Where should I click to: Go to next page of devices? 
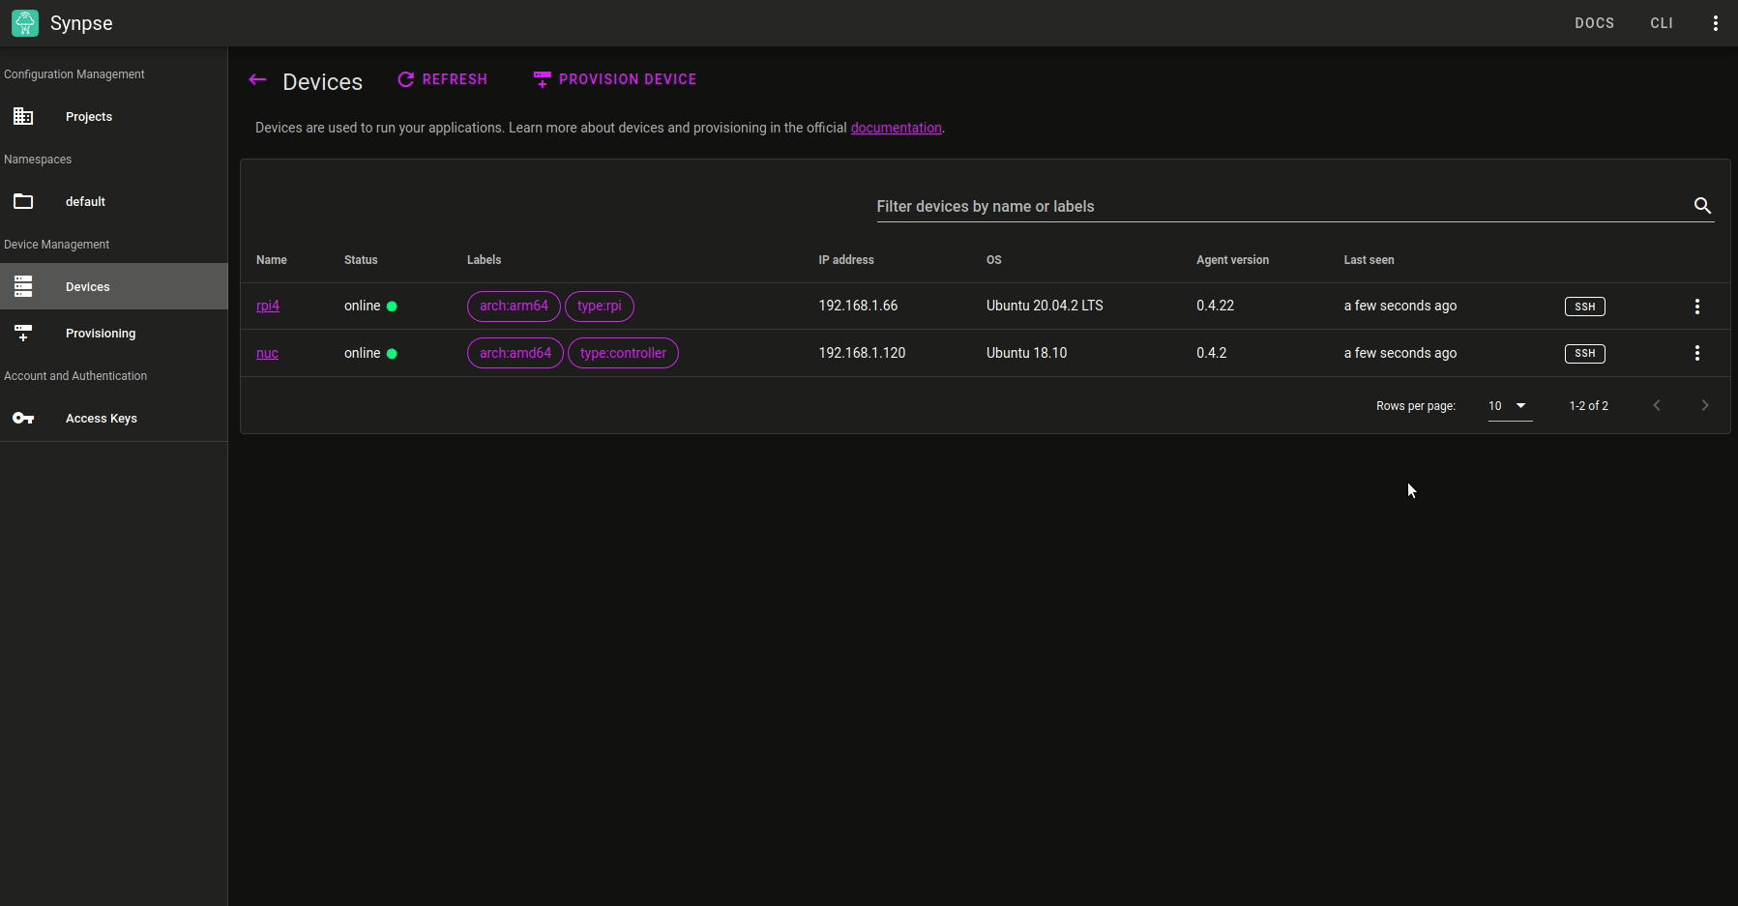coord(1704,406)
